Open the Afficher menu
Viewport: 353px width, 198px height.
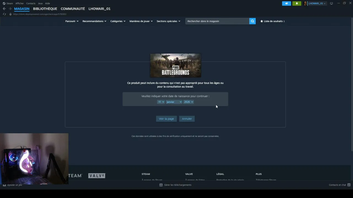coord(20,3)
